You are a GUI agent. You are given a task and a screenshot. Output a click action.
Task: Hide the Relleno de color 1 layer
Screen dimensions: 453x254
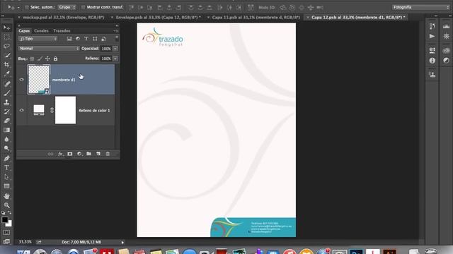22,110
